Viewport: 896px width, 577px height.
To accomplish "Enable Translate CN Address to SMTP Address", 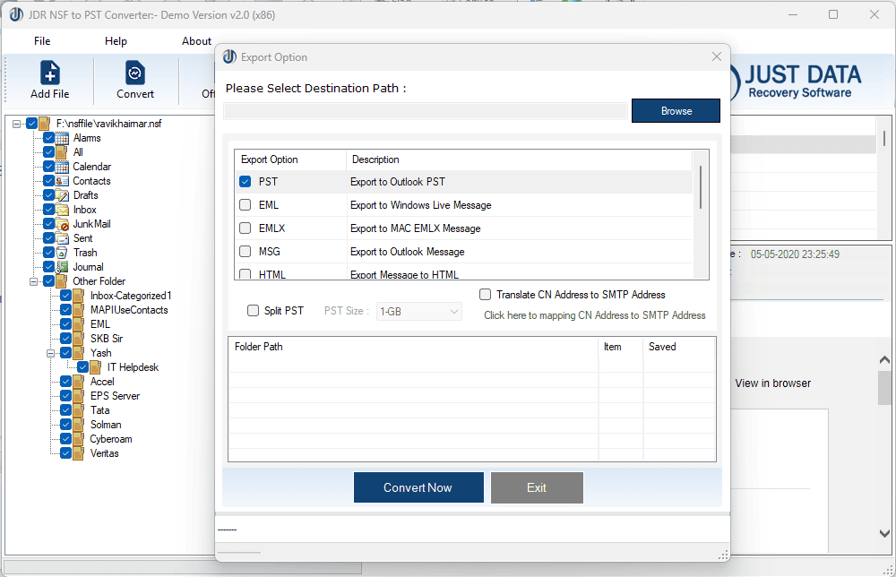I will pyautogui.click(x=484, y=294).
